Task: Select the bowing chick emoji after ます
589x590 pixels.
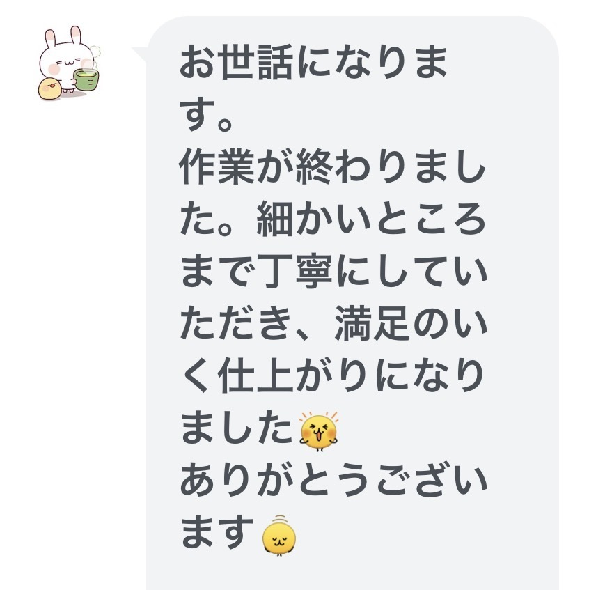Action: click(278, 536)
